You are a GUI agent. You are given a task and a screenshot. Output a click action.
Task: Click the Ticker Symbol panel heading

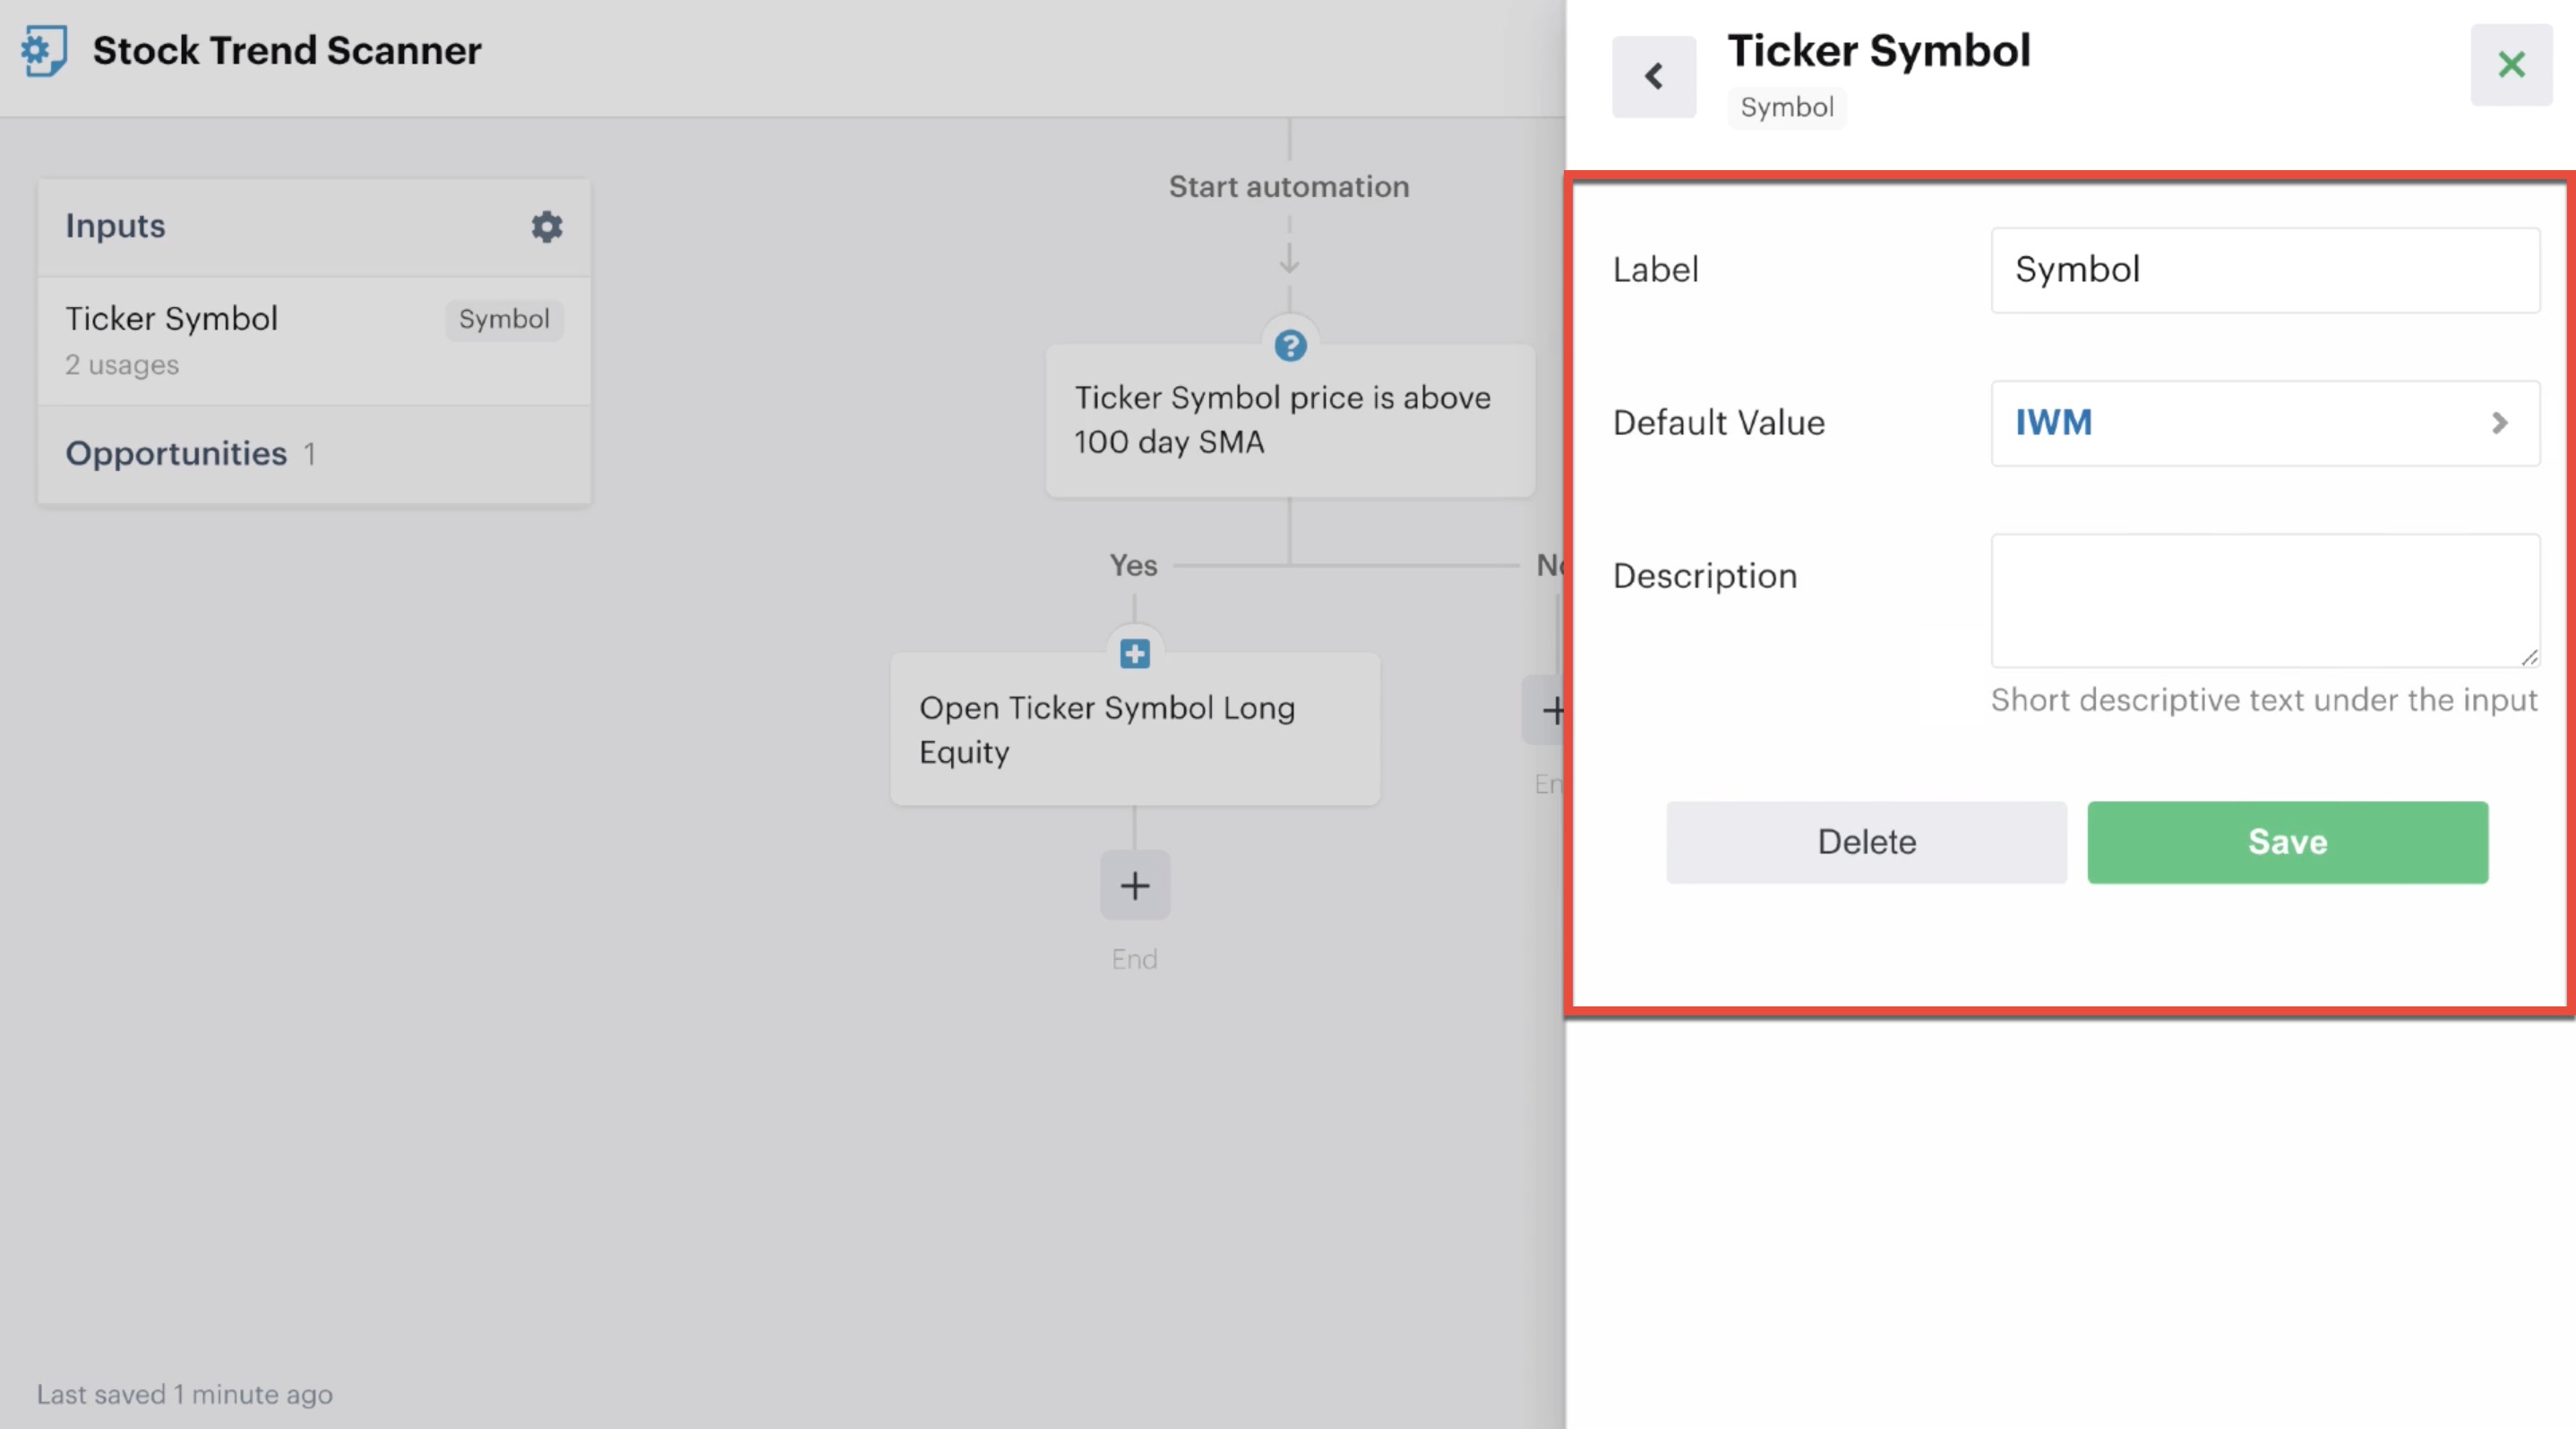pos(1879,50)
